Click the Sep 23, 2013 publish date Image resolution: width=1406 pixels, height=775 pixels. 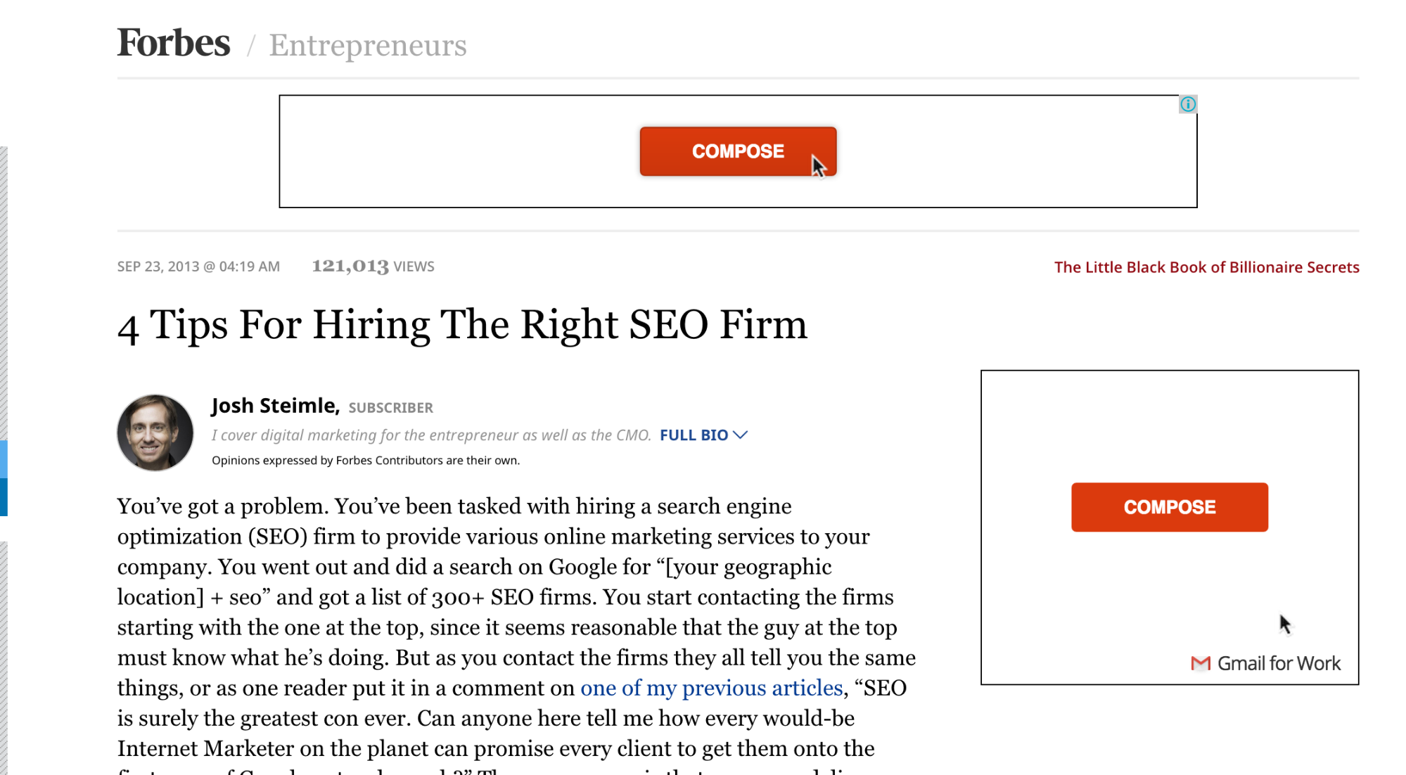pos(198,267)
